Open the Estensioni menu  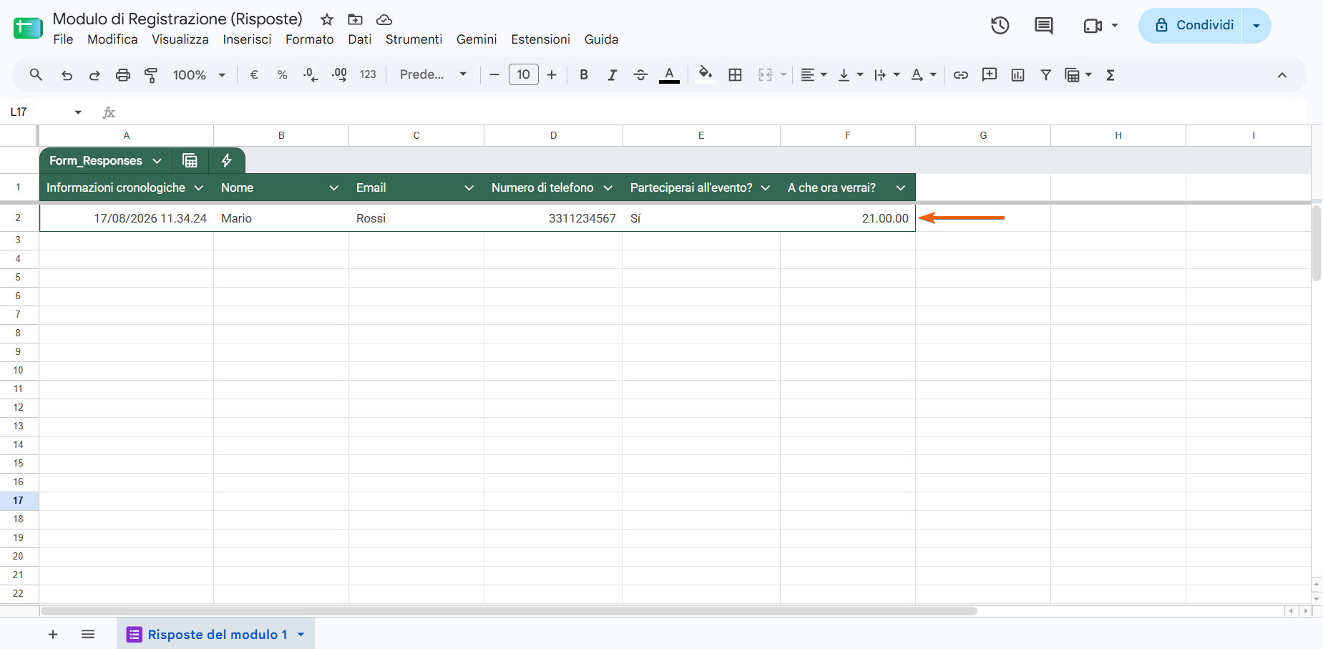pyautogui.click(x=540, y=39)
